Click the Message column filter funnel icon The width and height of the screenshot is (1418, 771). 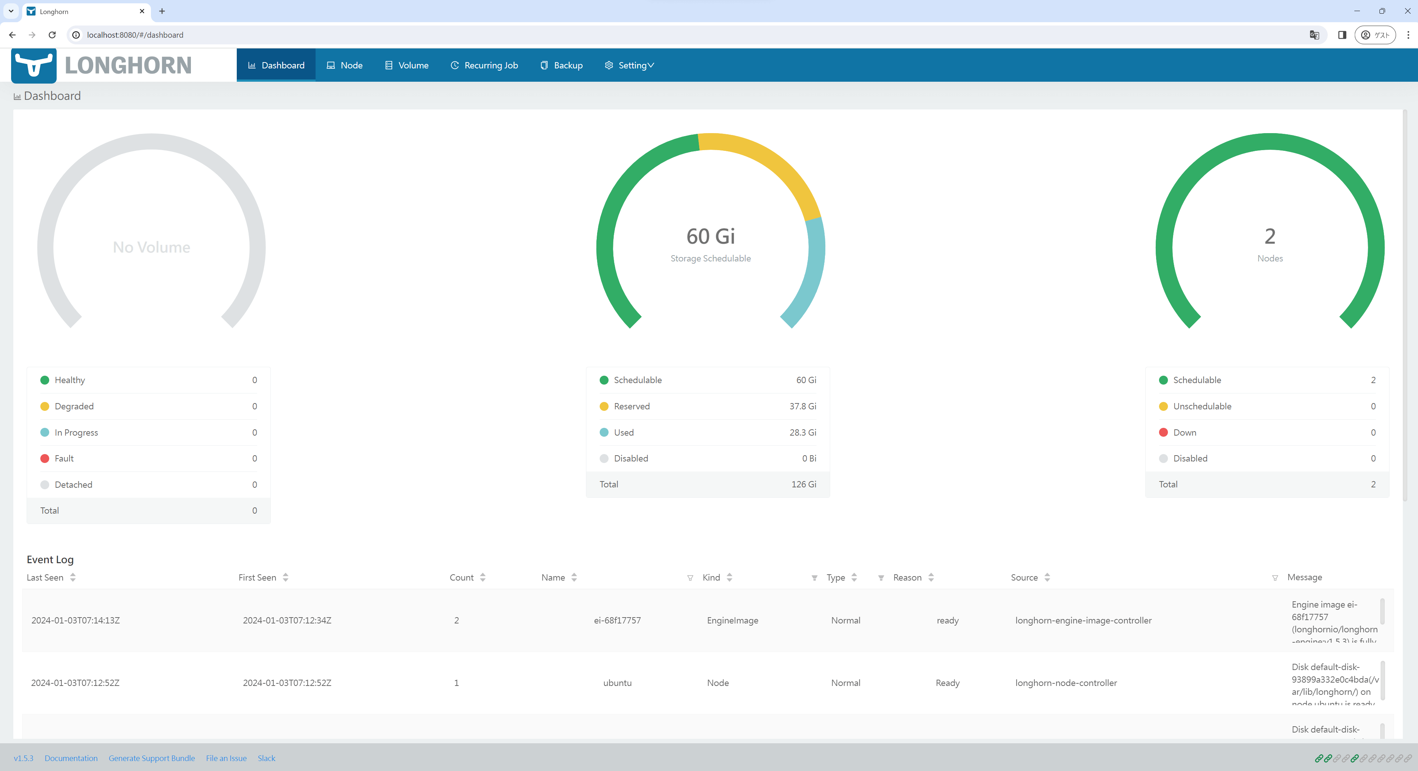[x=1275, y=578]
